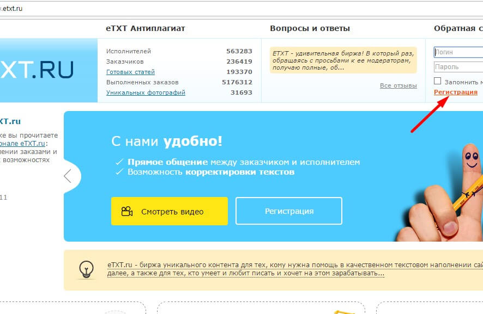Screen dimensions: 483x314
Task: Click the 'Уникальных фотографий' count 31693
Action: pos(241,93)
